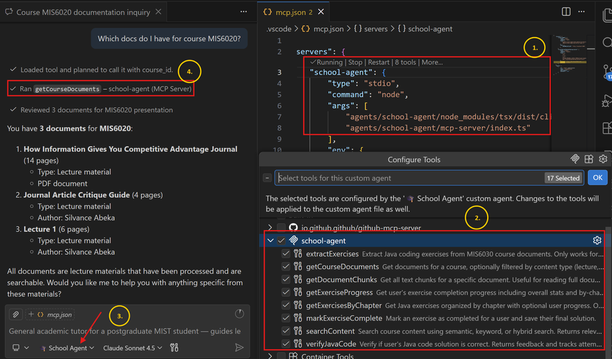Open the extensions grid icon in Configure Tools header
612x359 pixels.
(x=589, y=159)
